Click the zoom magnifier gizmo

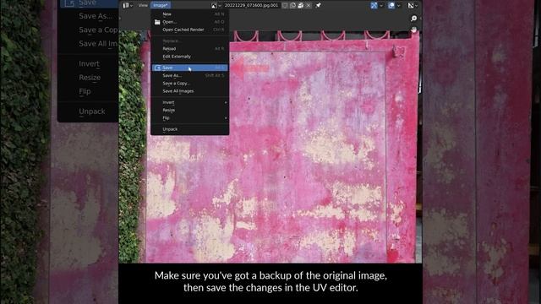pos(413,19)
